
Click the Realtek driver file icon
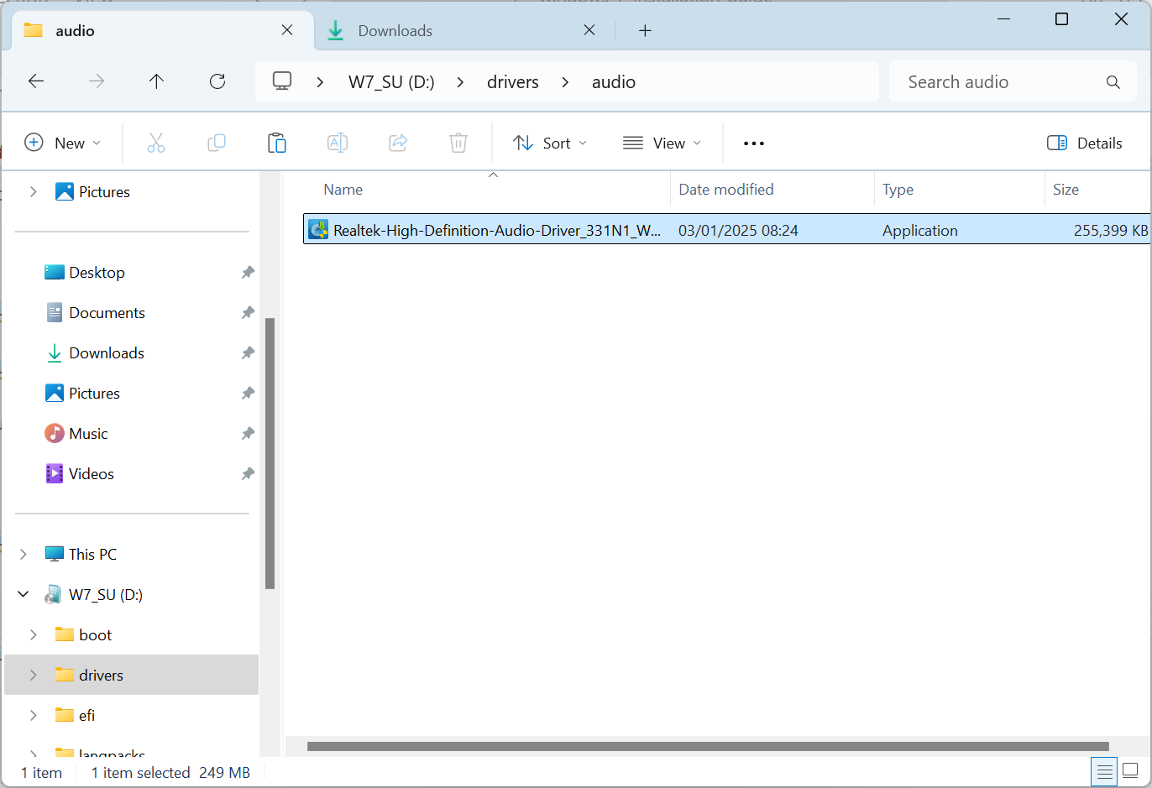(x=318, y=229)
